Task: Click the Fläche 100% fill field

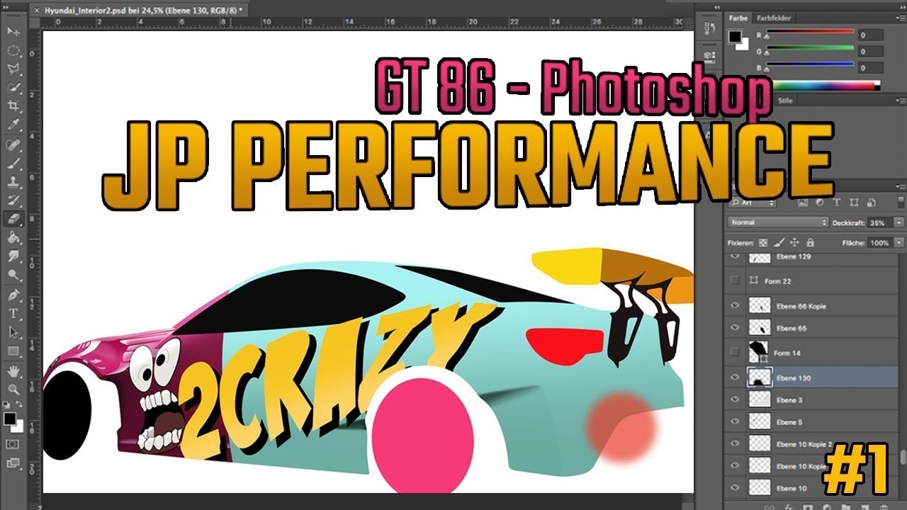Action: coord(879,242)
